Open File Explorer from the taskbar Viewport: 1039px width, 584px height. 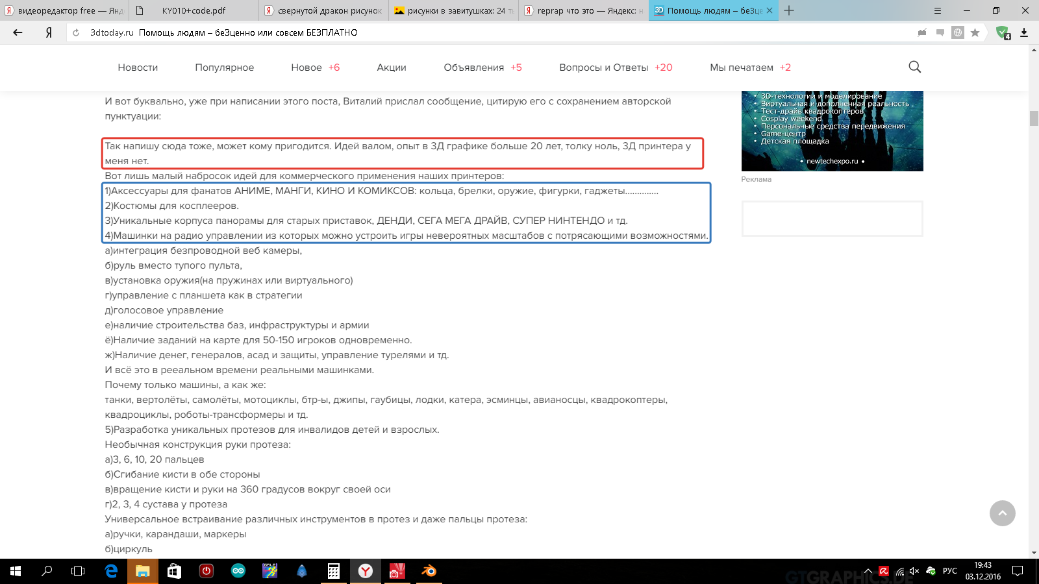click(143, 571)
